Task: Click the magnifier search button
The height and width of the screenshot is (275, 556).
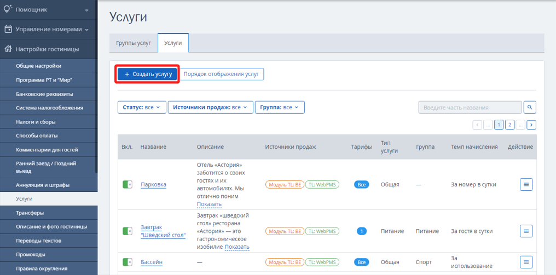Action: point(530,107)
